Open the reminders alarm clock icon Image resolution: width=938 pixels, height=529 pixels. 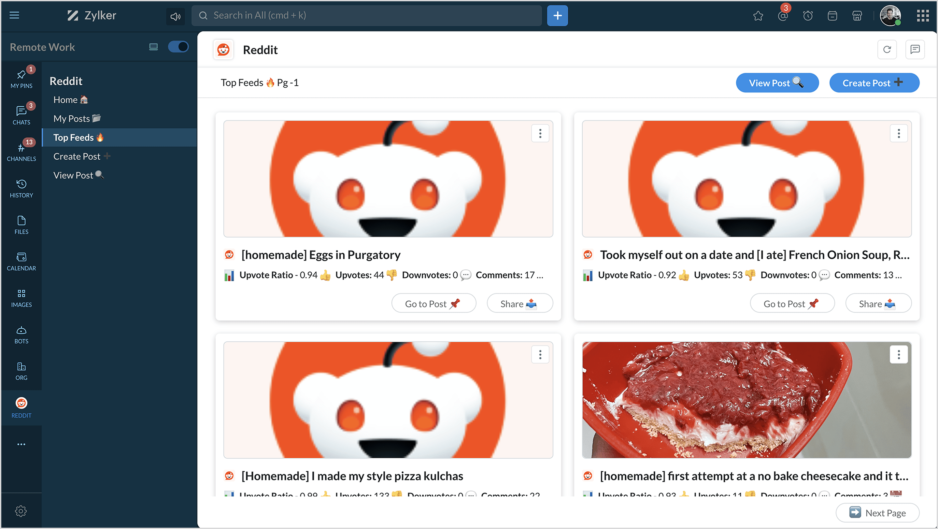pyautogui.click(x=808, y=16)
